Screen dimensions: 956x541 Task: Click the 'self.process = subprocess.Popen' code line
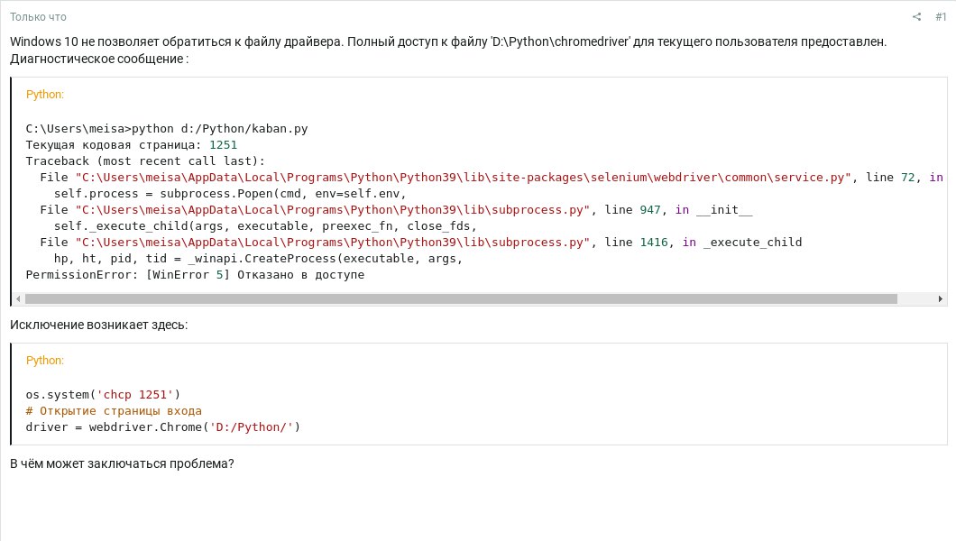point(230,194)
